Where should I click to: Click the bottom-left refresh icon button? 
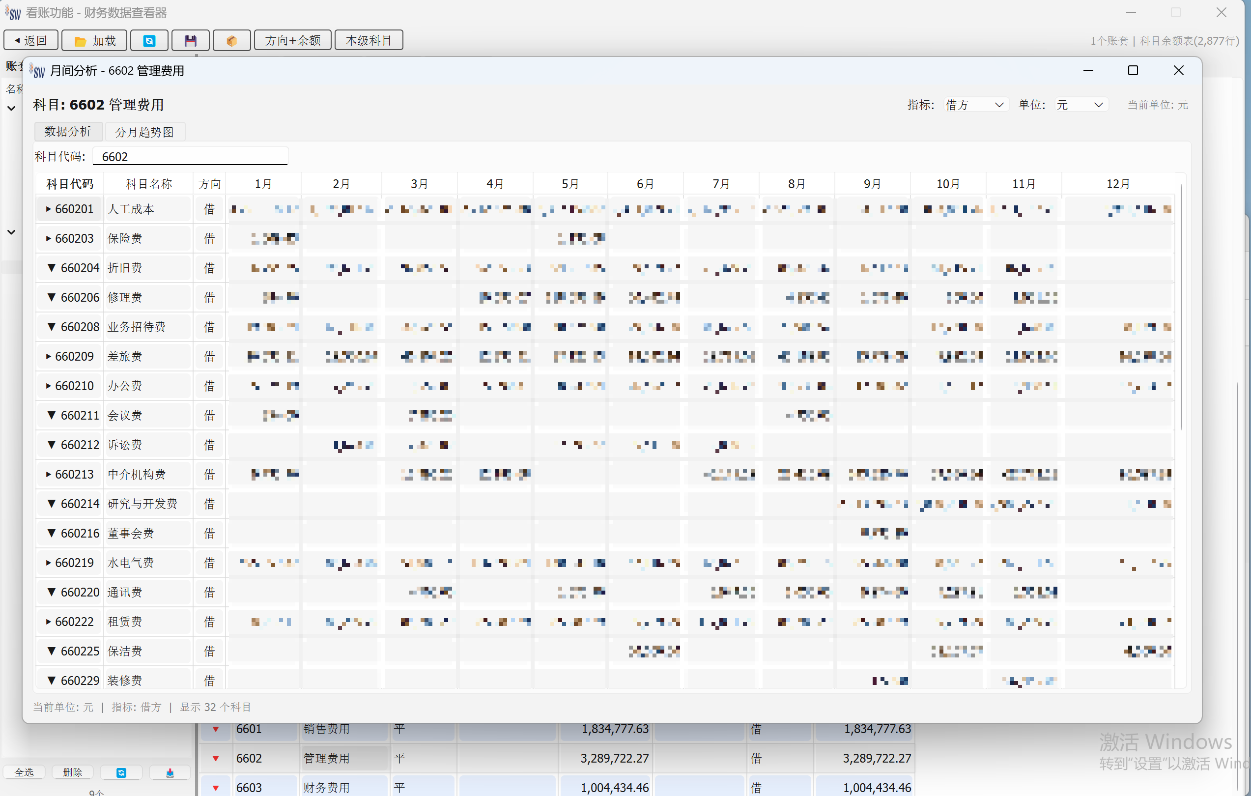click(x=121, y=772)
